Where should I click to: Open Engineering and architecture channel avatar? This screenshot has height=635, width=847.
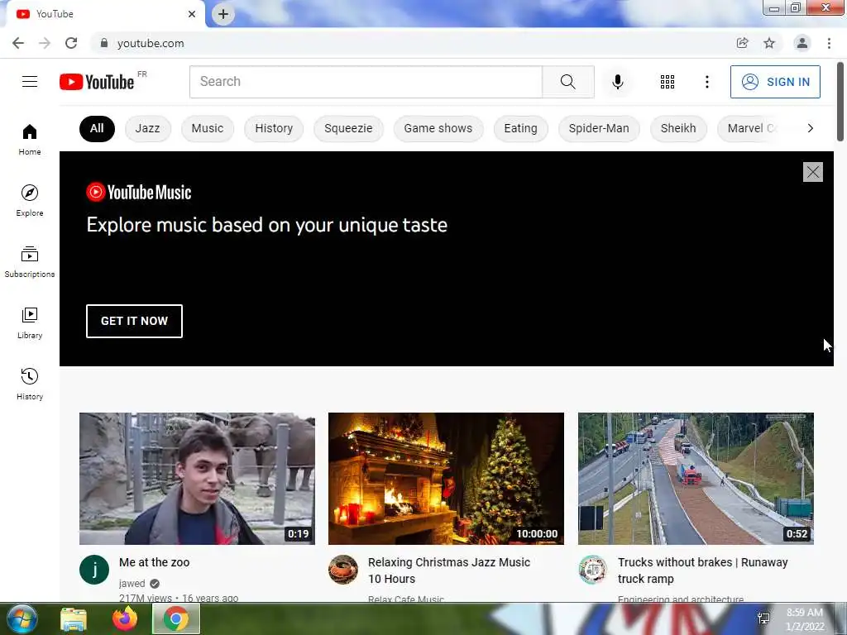tap(592, 570)
